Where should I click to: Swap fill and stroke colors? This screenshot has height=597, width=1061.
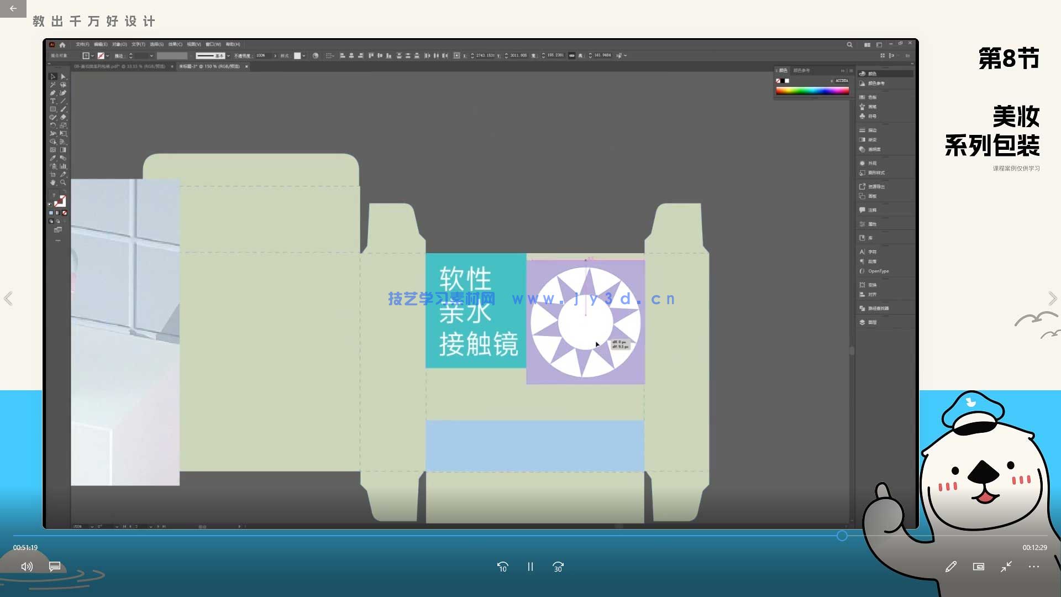(65, 192)
